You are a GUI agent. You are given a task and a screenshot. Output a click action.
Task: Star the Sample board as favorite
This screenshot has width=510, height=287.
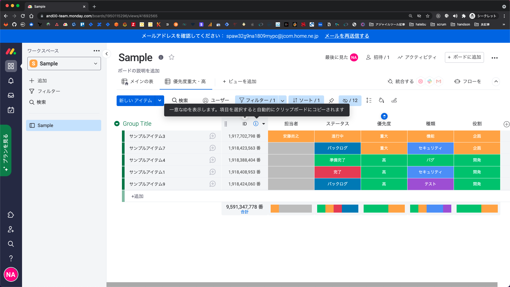click(x=172, y=57)
